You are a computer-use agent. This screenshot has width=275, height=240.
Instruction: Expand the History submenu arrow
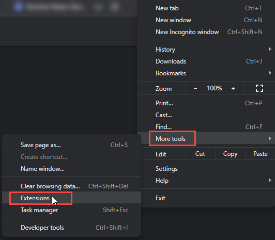point(270,49)
